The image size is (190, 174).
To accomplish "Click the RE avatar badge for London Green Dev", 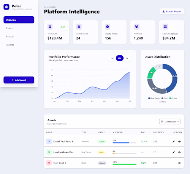I will (49, 152).
